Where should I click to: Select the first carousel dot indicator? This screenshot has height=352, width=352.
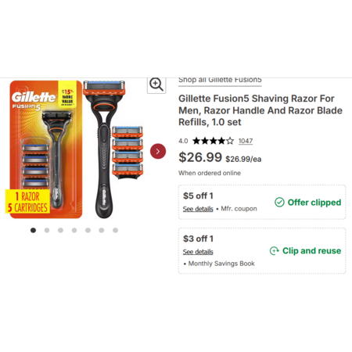click(x=33, y=230)
